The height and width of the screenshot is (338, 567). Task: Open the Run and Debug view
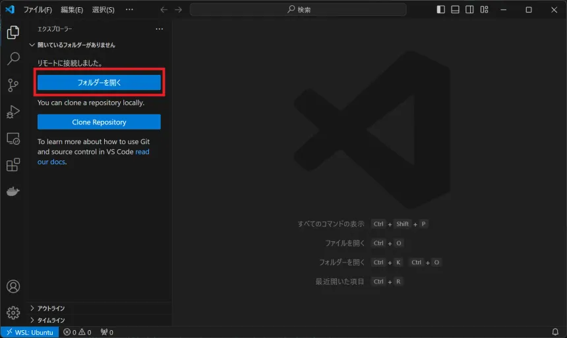[x=13, y=112]
